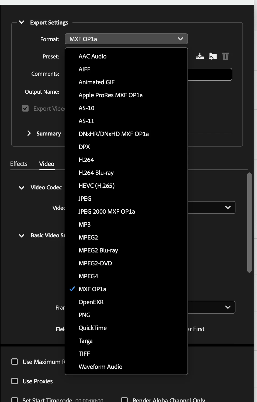The image size is (257, 402).
Task: Enable the Use Proxies checkbox
Action: [15, 381]
